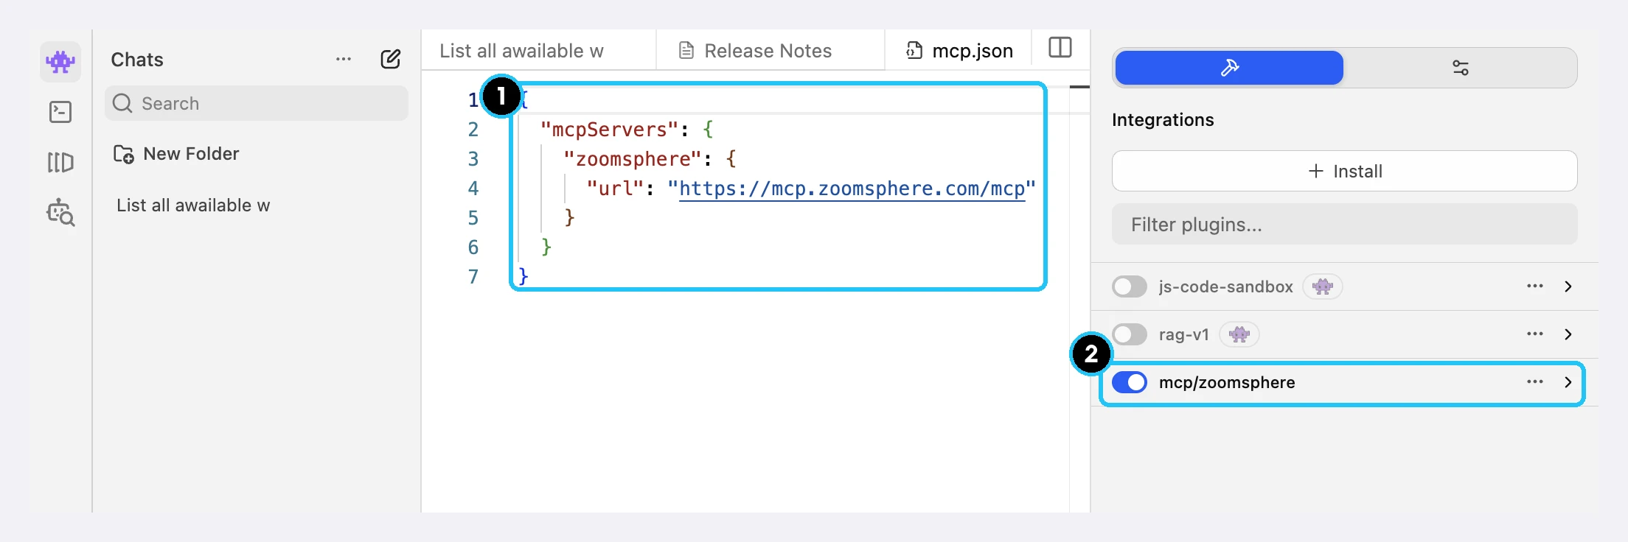The image size is (1628, 542).
Task: Open the Discover search sidebar icon
Action: (60, 212)
